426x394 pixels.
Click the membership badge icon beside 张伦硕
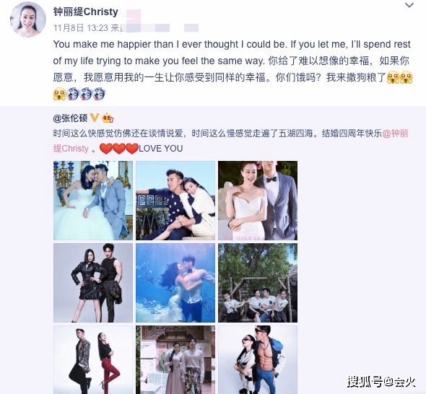(x=108, y=118)
